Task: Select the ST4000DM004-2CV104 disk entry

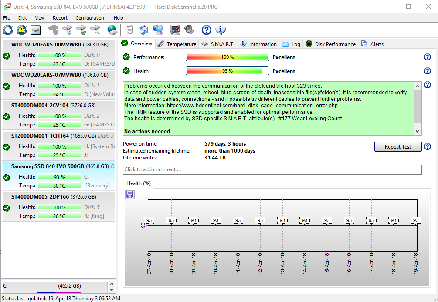Action: click(59, 115)
